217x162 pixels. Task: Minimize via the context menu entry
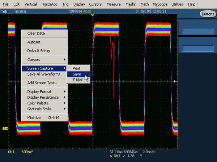pyautogui.click(x=34, y=118)
